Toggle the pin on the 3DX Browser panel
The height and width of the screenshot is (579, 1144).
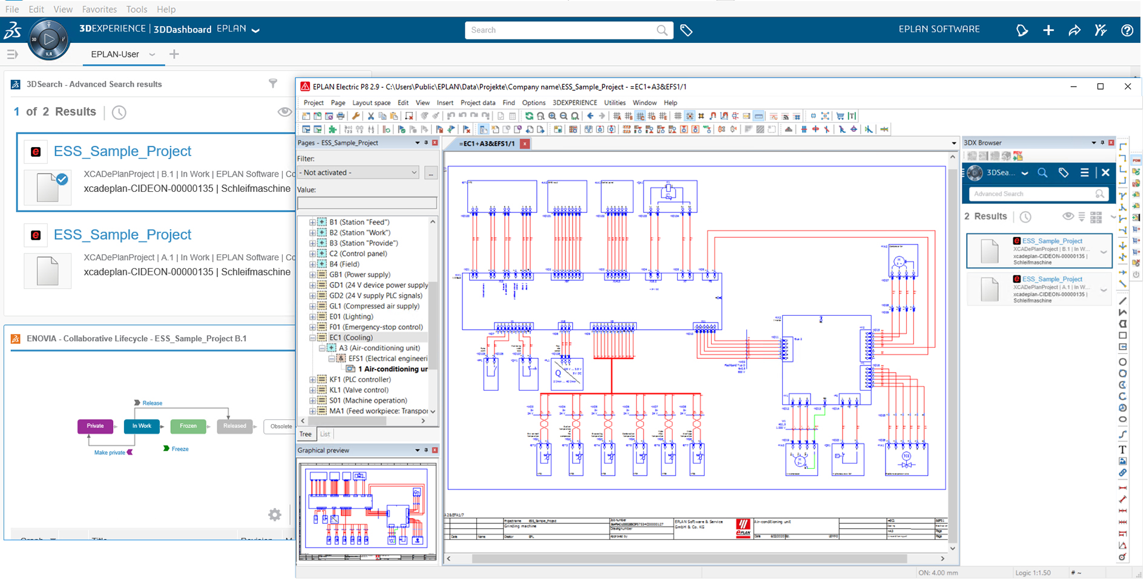[1102, 143]
